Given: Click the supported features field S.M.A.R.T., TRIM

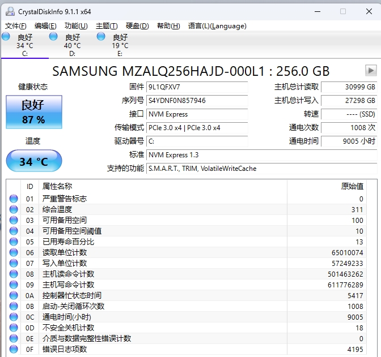Looking at the screenshot, I should pyautogui.click(x=262, y=169).
